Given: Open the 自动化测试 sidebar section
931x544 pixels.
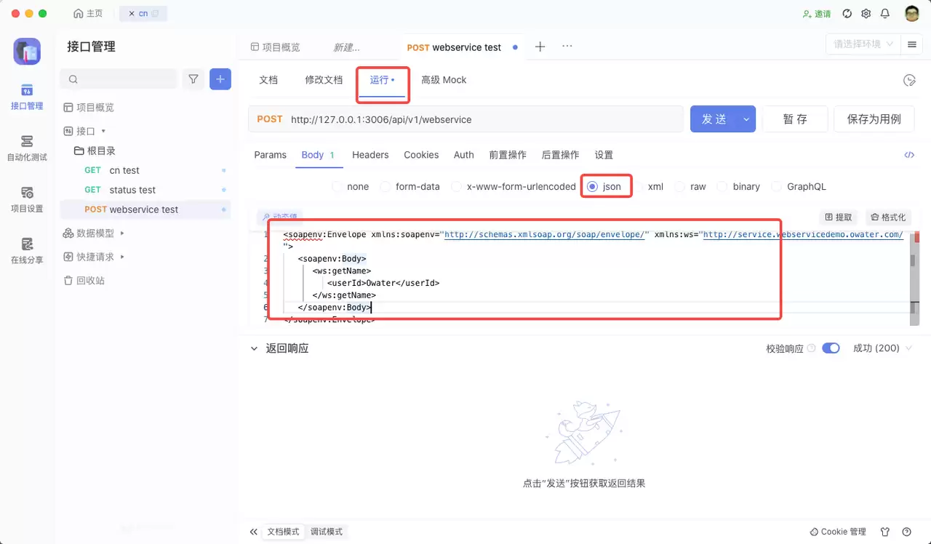Looking at the screenshot, I should click(27, 148).
